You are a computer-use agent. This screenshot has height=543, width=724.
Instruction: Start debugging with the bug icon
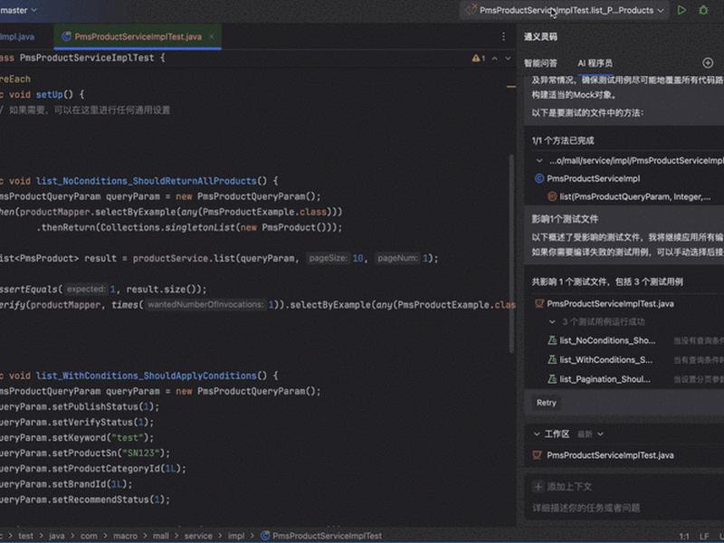pyautogui.click(x=703, y=10)
